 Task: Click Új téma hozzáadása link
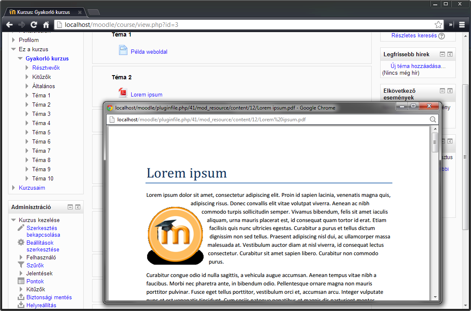coord(418,66)
